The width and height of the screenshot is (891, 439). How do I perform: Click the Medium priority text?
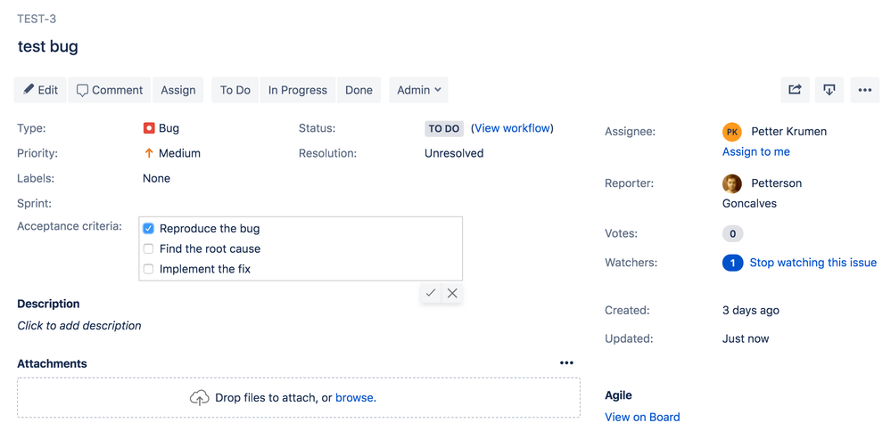[179, 153]
